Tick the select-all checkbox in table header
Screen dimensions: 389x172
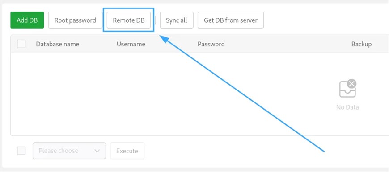21,44
